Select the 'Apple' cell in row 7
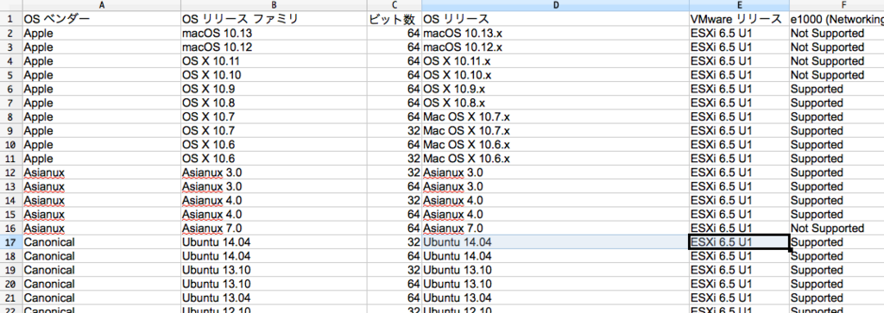 (102, 103)
